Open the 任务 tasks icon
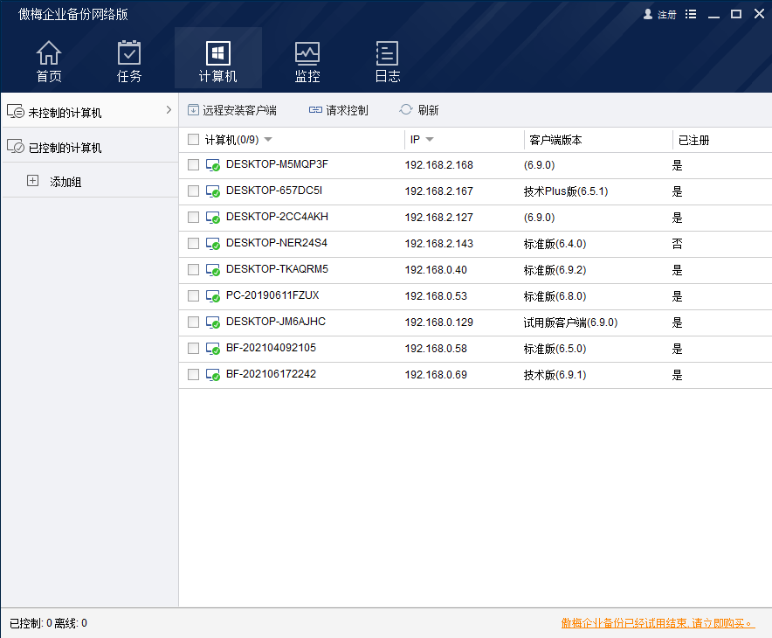 click(x=129, y=53)
